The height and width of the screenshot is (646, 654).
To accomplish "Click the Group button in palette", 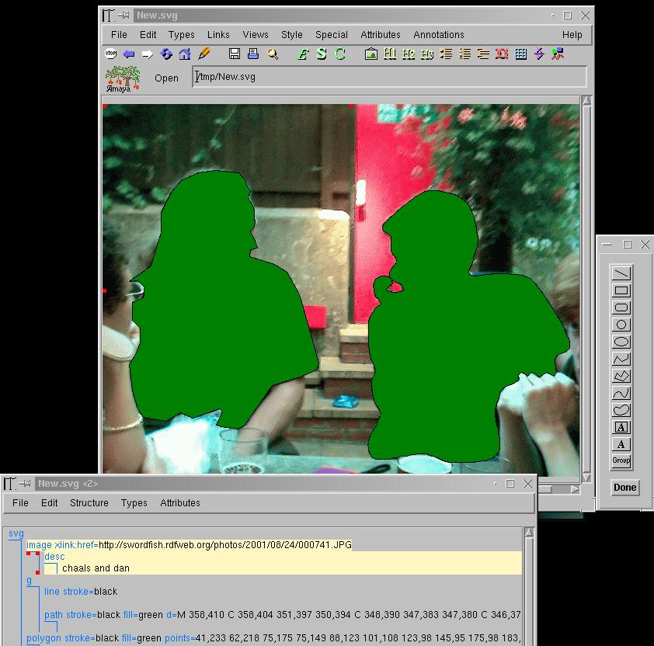I will pos(621,460).
